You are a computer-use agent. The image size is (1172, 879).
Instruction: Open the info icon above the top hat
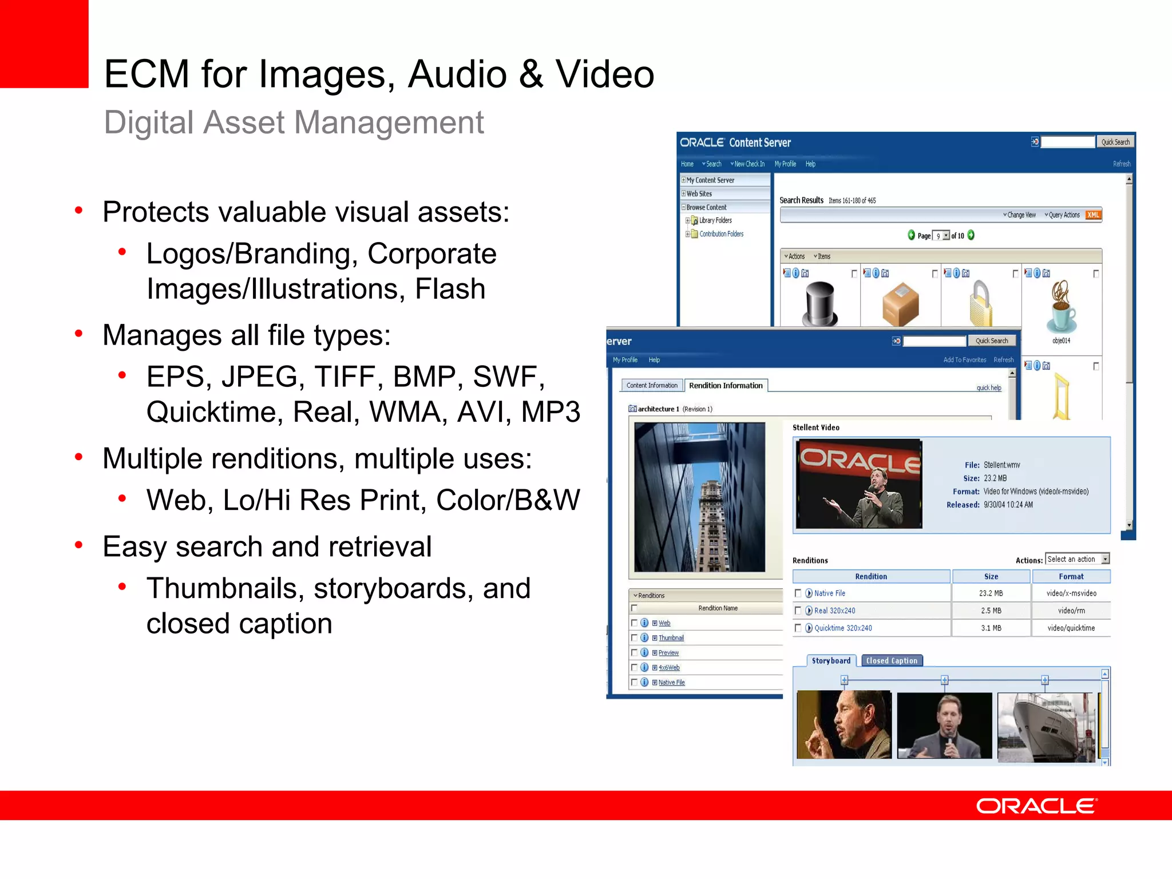tap(795, 274)
